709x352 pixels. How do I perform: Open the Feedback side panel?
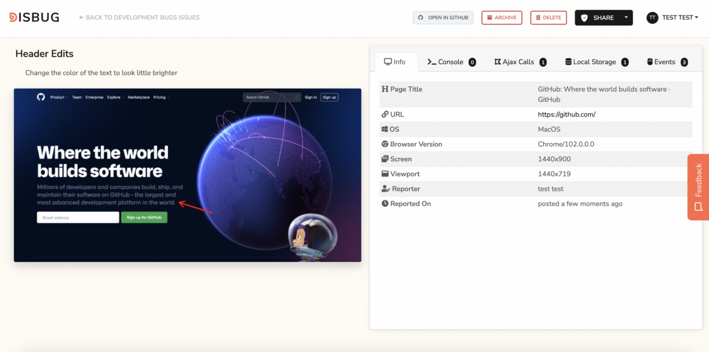698,187
